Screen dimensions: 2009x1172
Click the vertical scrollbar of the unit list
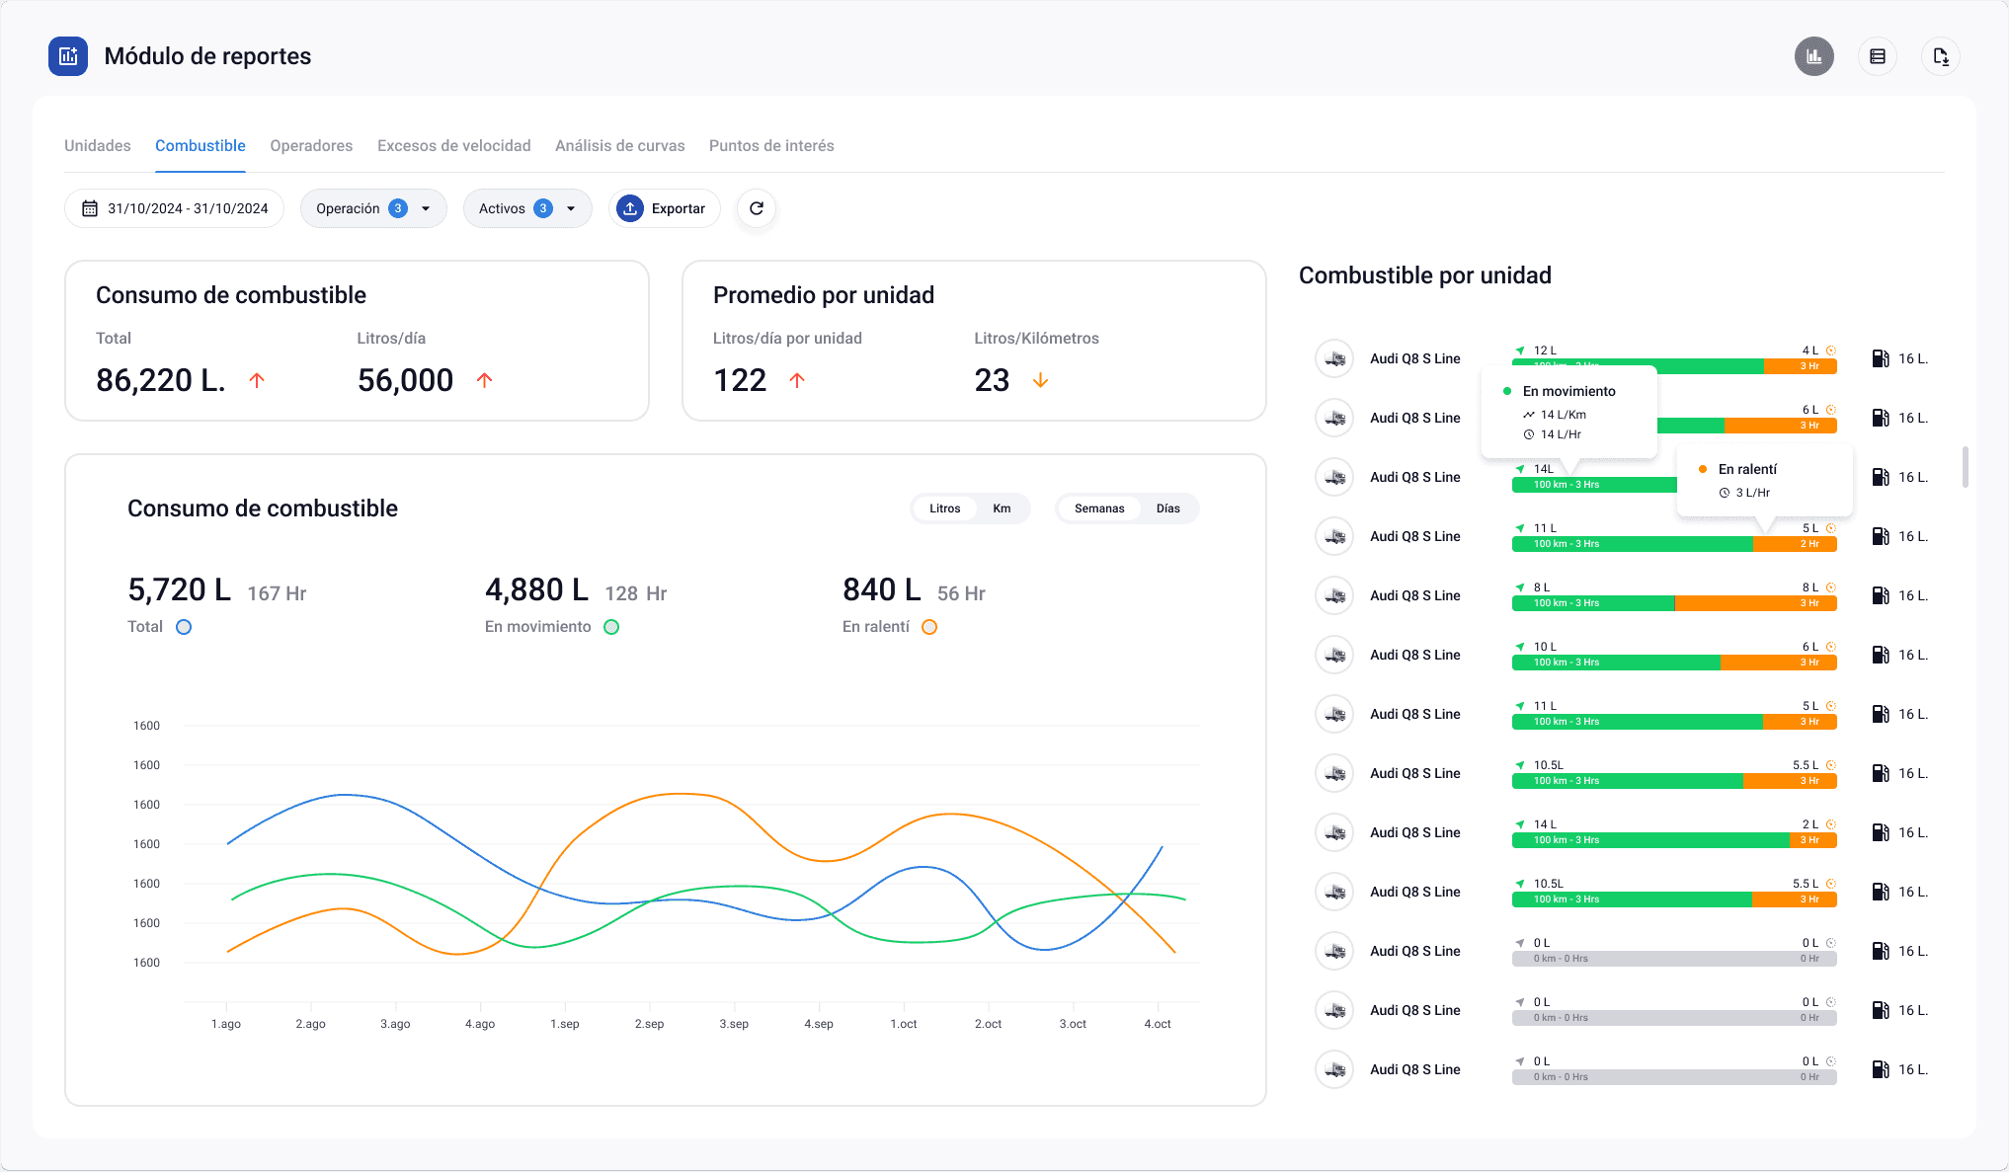click(x=1965, y=467)
